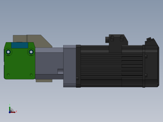The width and height of the screenshot is (163, 122).
Task: Select the blue rectangular insert on the green block
Action: [20, 45]
